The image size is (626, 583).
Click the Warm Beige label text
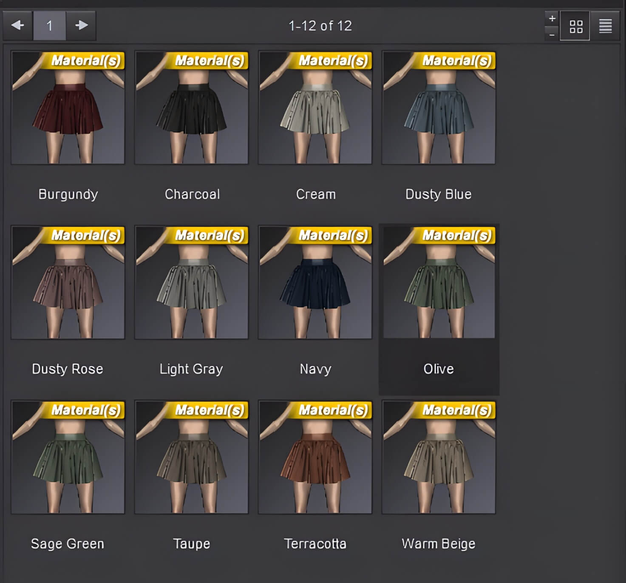coord(439,544)
